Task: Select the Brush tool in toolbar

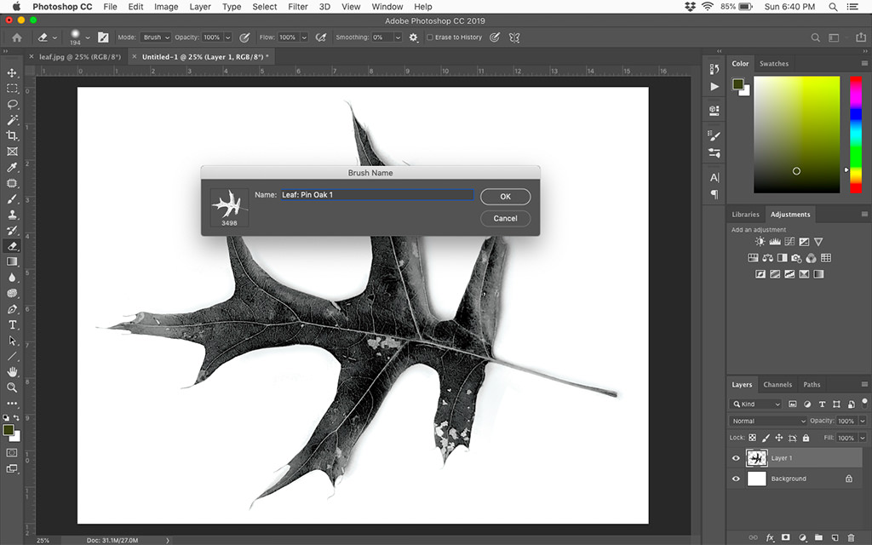Action: click(x=12, y=198)
